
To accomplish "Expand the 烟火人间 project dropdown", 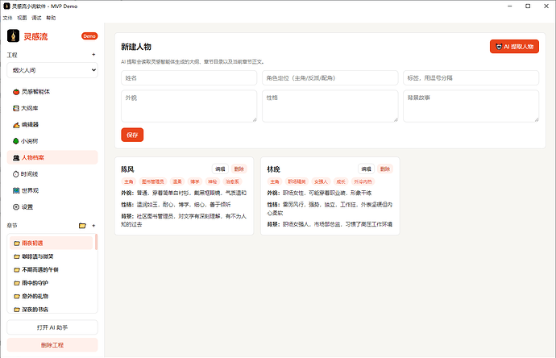I will (52, 70).
